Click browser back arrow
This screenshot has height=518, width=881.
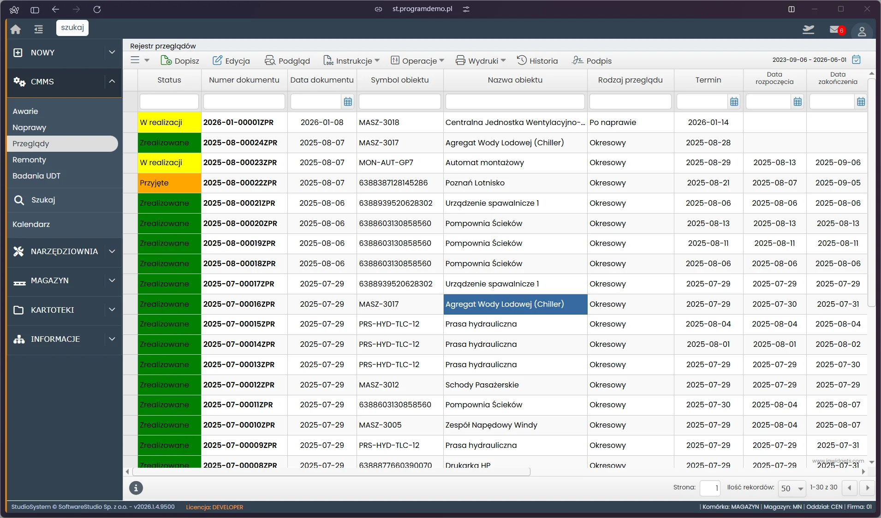[x=55, y=9]
